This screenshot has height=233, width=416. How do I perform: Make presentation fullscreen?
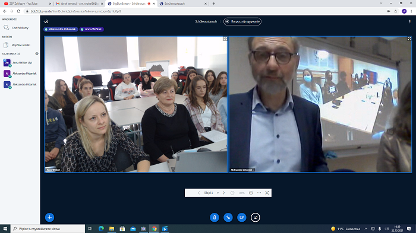click(x=267, y=193)
